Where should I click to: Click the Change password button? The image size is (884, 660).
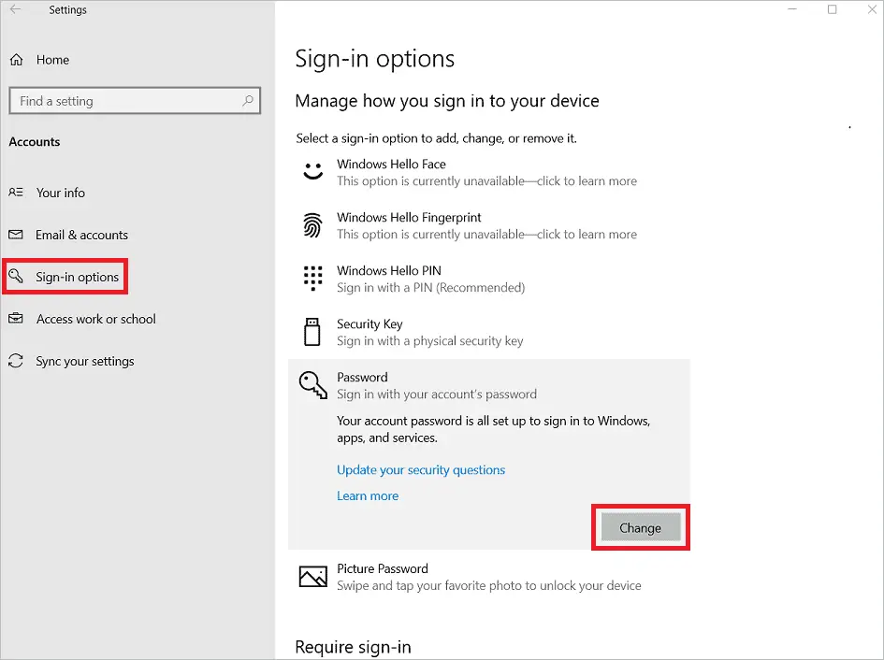click(x=641, y=527)
